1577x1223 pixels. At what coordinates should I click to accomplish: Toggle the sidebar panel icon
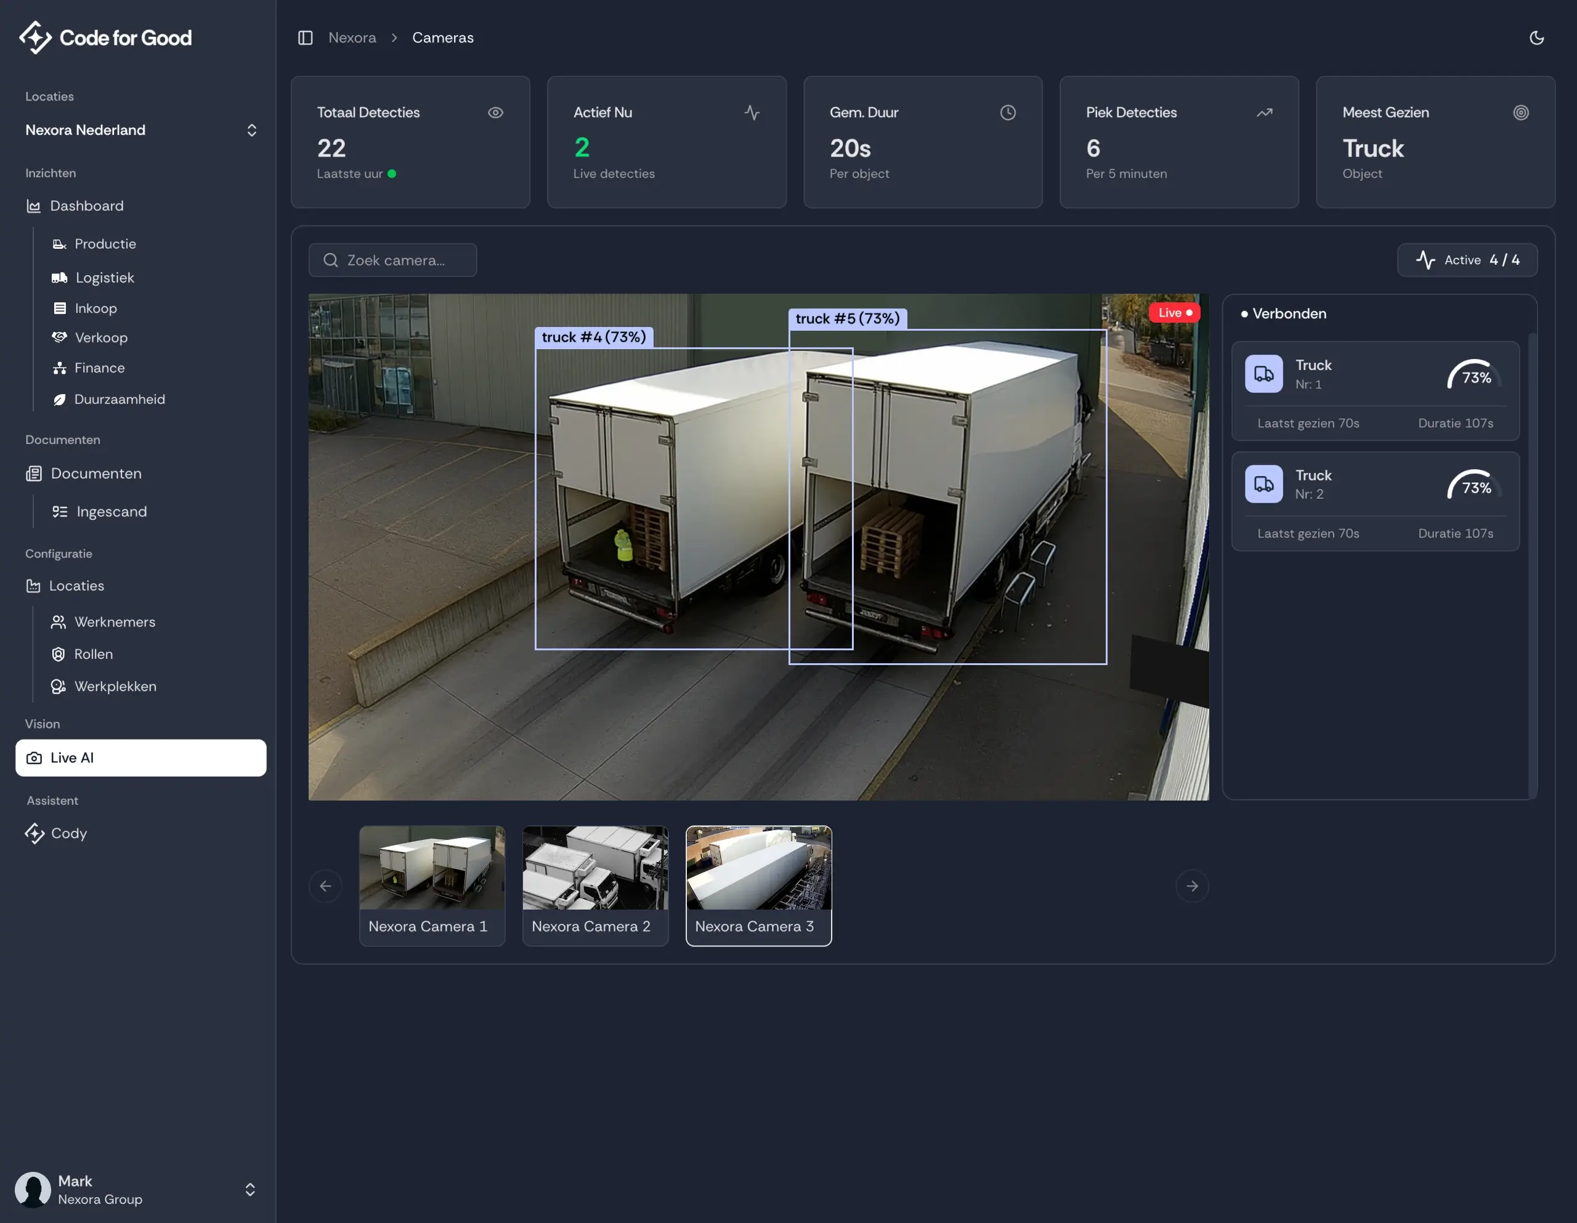306,38
